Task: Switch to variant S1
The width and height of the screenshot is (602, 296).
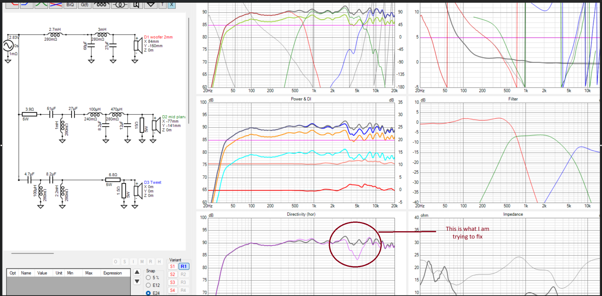Action: (x=173, y=266)
